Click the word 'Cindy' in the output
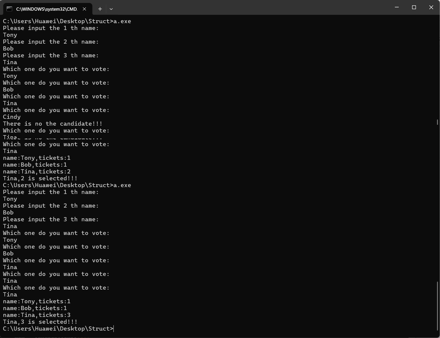Image resolution: width=440 pixels, height=338 pixels. point(12,117)
